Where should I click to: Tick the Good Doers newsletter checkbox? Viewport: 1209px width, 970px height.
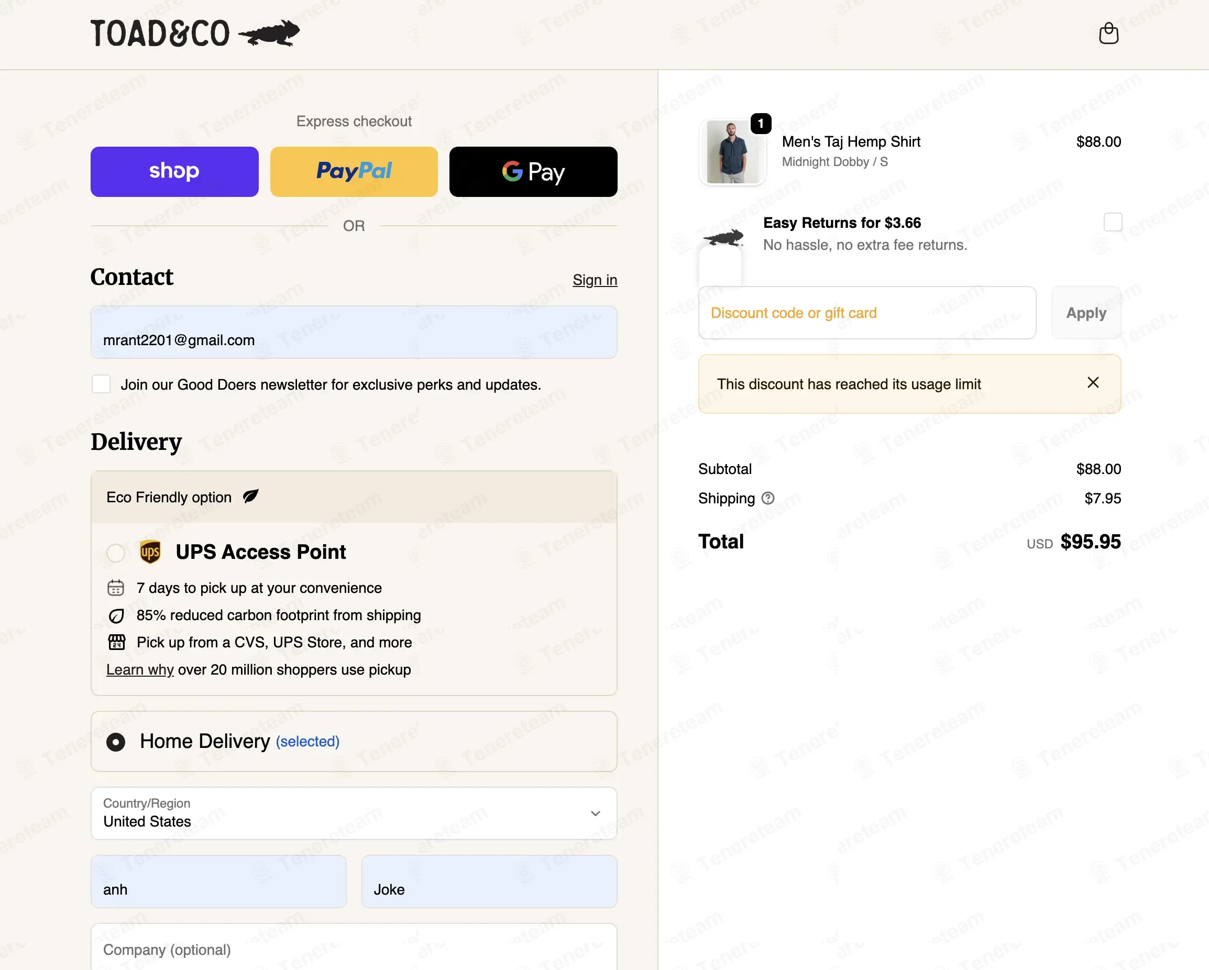tap(101, 384)
